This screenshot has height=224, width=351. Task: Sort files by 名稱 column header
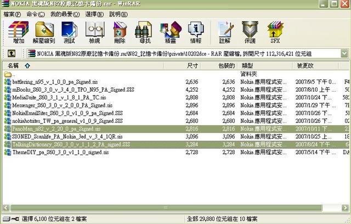click(13, 65)
